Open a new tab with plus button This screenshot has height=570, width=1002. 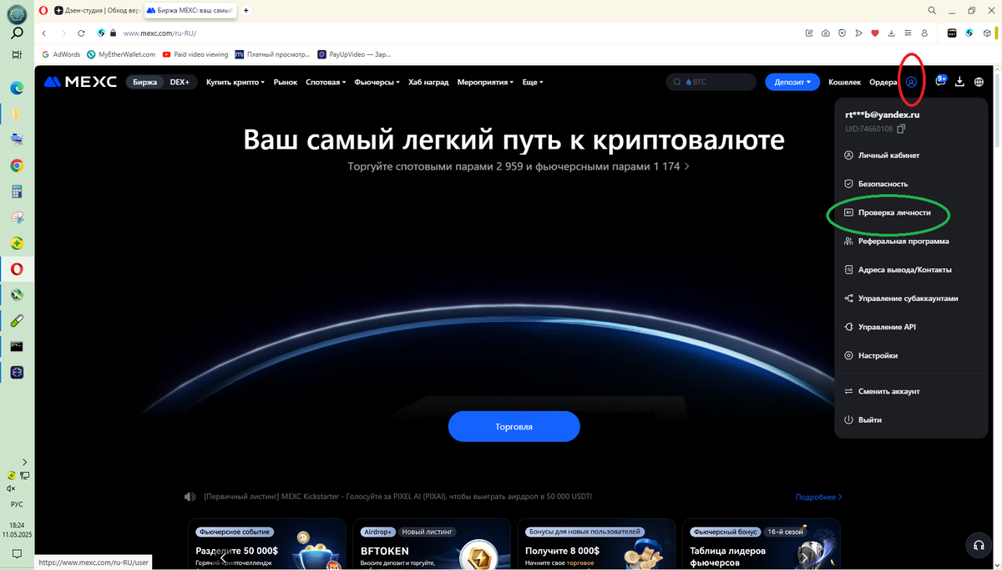pos(245,10)
